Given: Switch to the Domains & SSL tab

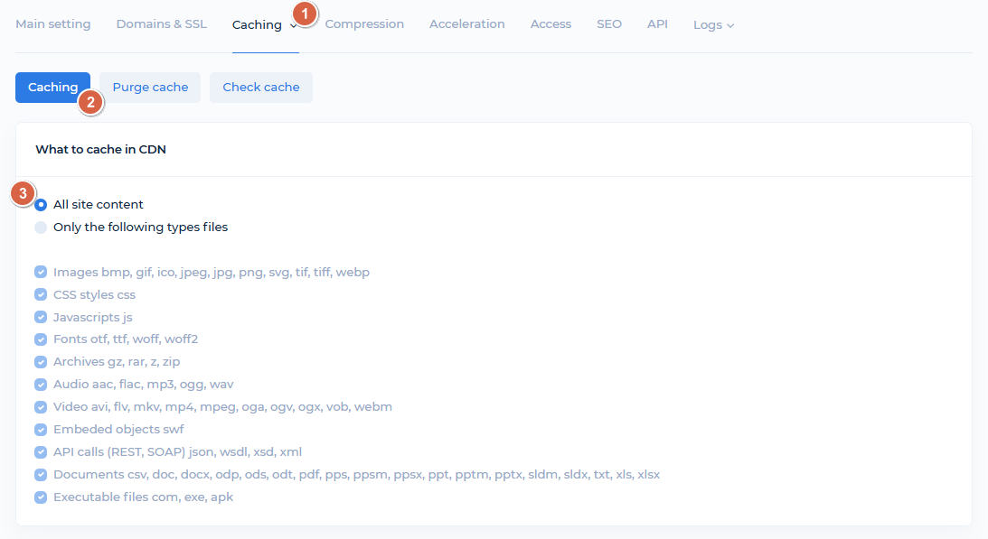Looking at the screenshot, I should pos(161,23).
